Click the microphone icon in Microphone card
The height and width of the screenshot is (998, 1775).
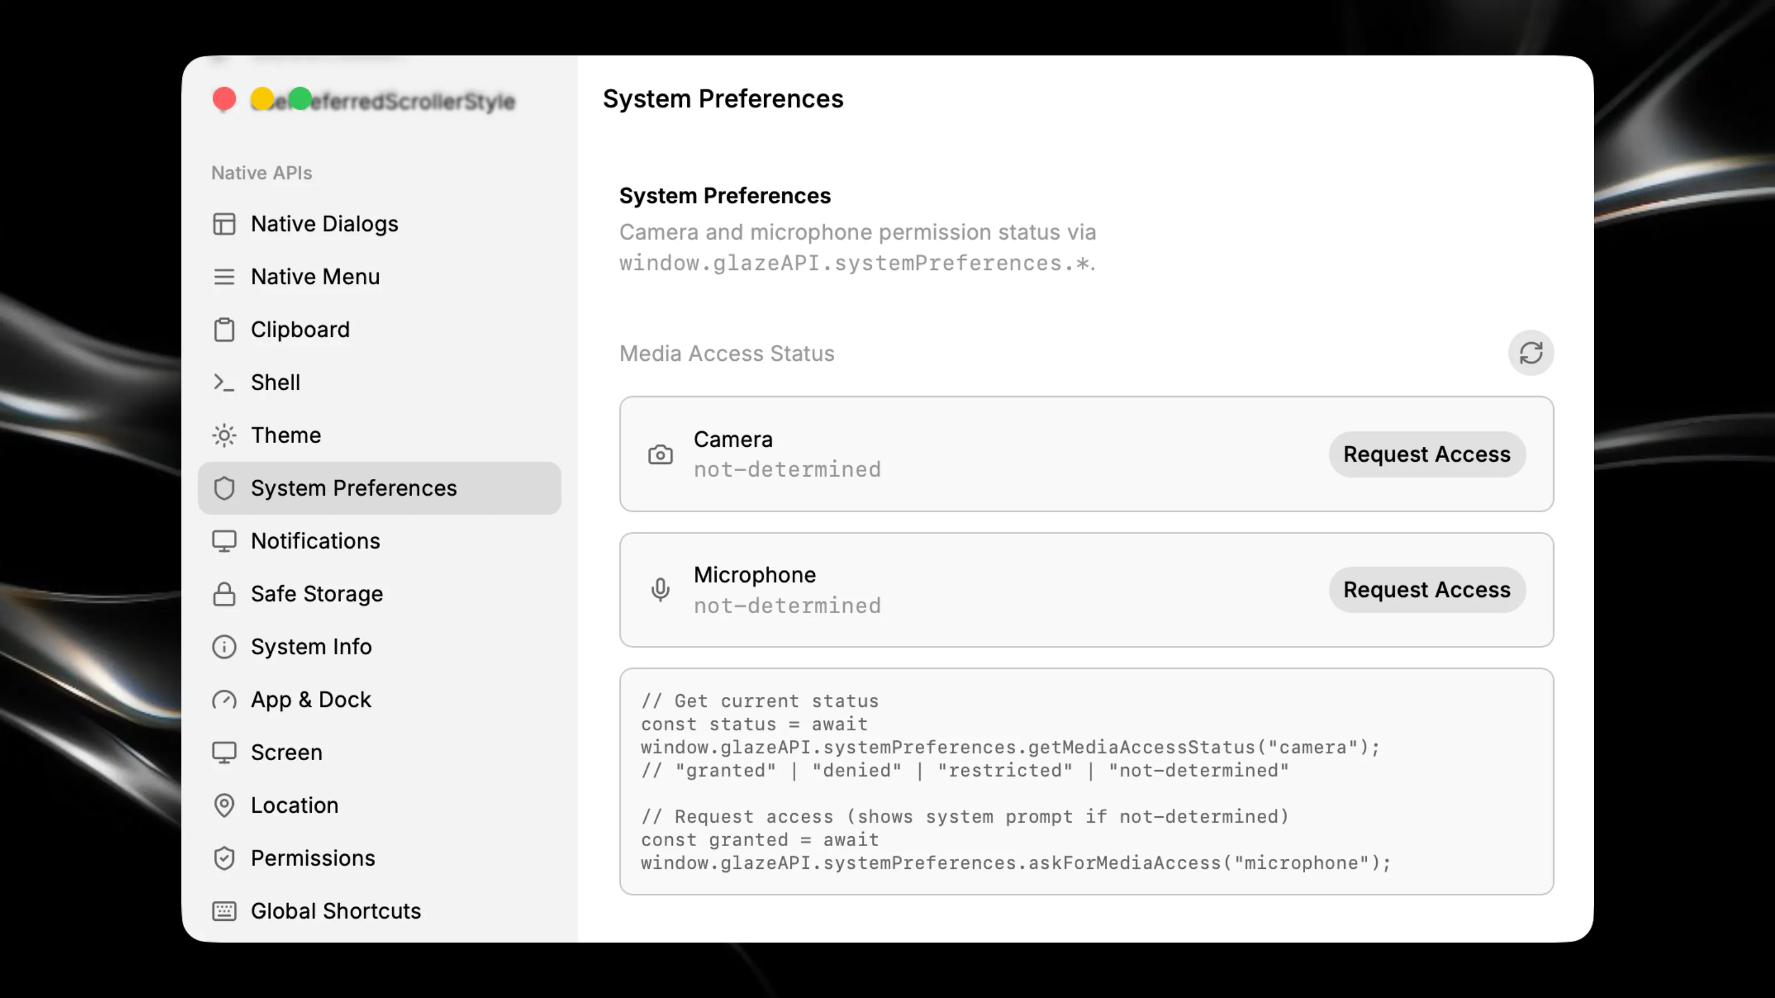pyautogui.click(x=660, y=589)
